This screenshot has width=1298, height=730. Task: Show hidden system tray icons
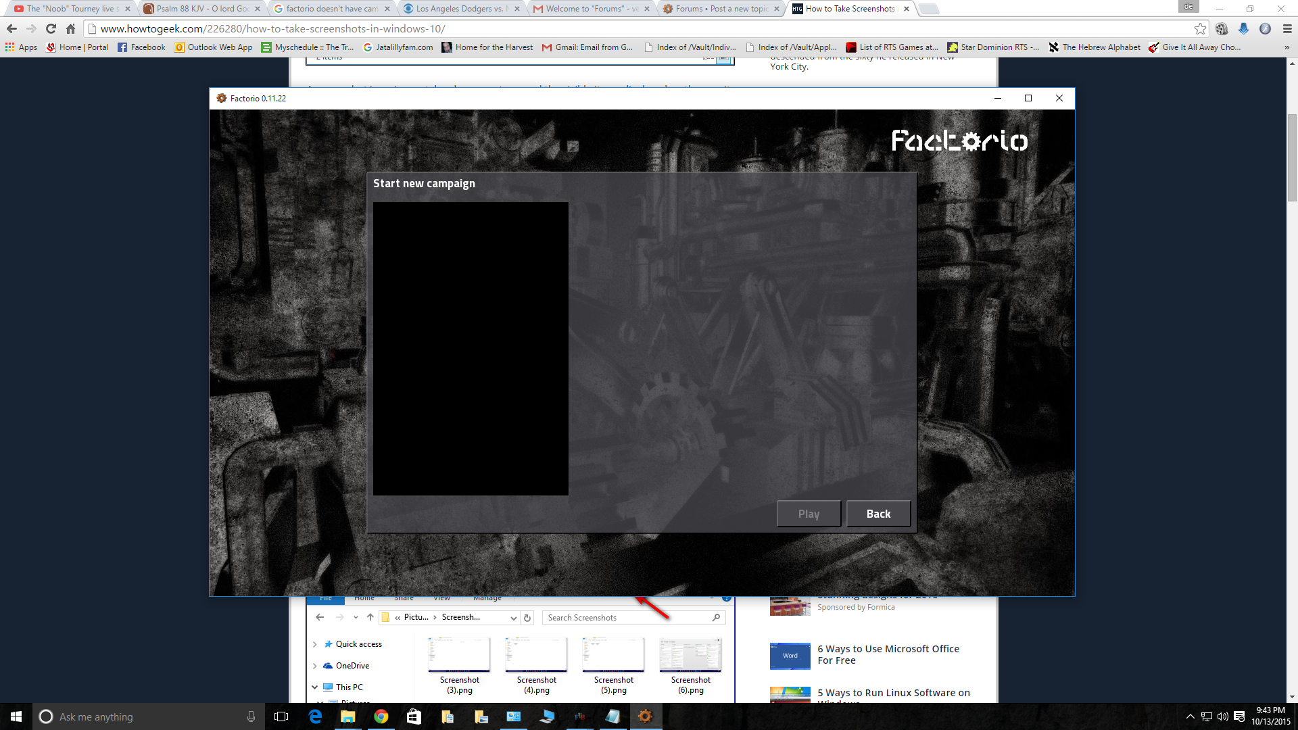tap(1191, 716)
